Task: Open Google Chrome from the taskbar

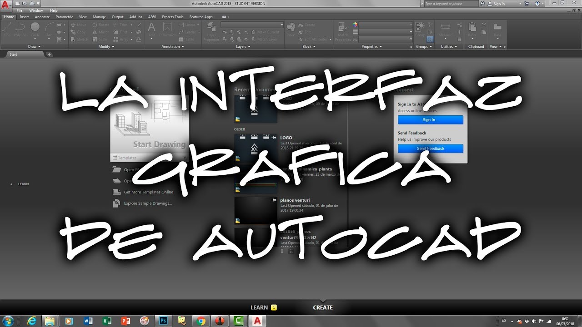Action: [x=201, y=321]
